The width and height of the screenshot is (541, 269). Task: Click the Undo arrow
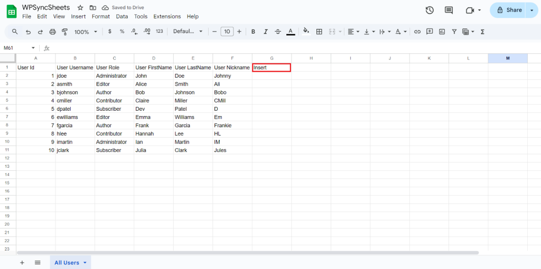click(29, 32)
